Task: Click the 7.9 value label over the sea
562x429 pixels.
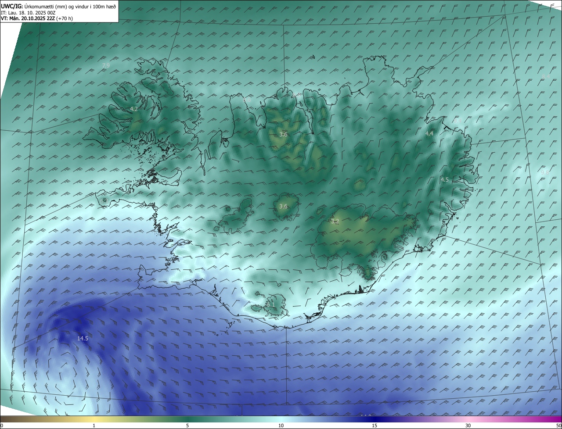Action: click(x=106, y=65)
